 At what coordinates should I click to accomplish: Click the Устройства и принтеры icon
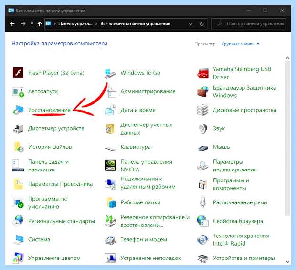coord(203,259)
